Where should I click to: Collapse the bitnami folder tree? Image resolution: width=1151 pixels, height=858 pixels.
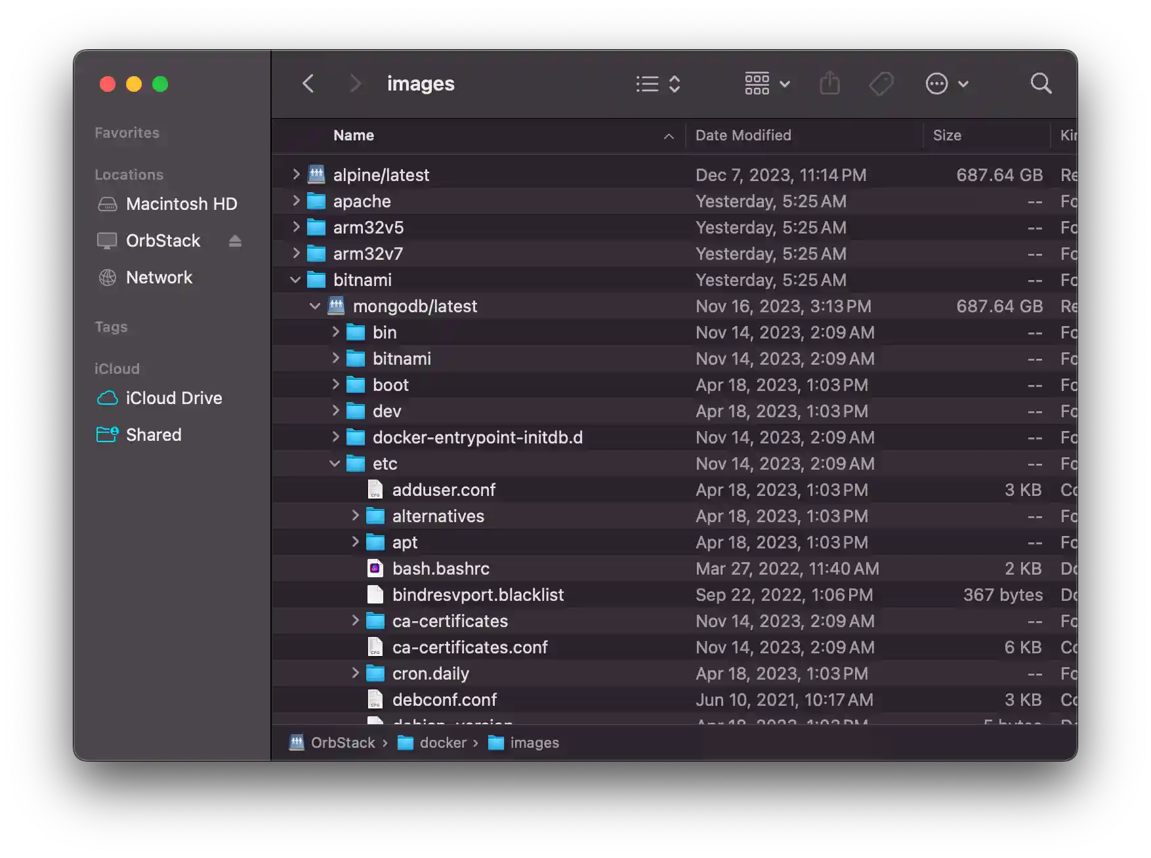pos(295,279)
